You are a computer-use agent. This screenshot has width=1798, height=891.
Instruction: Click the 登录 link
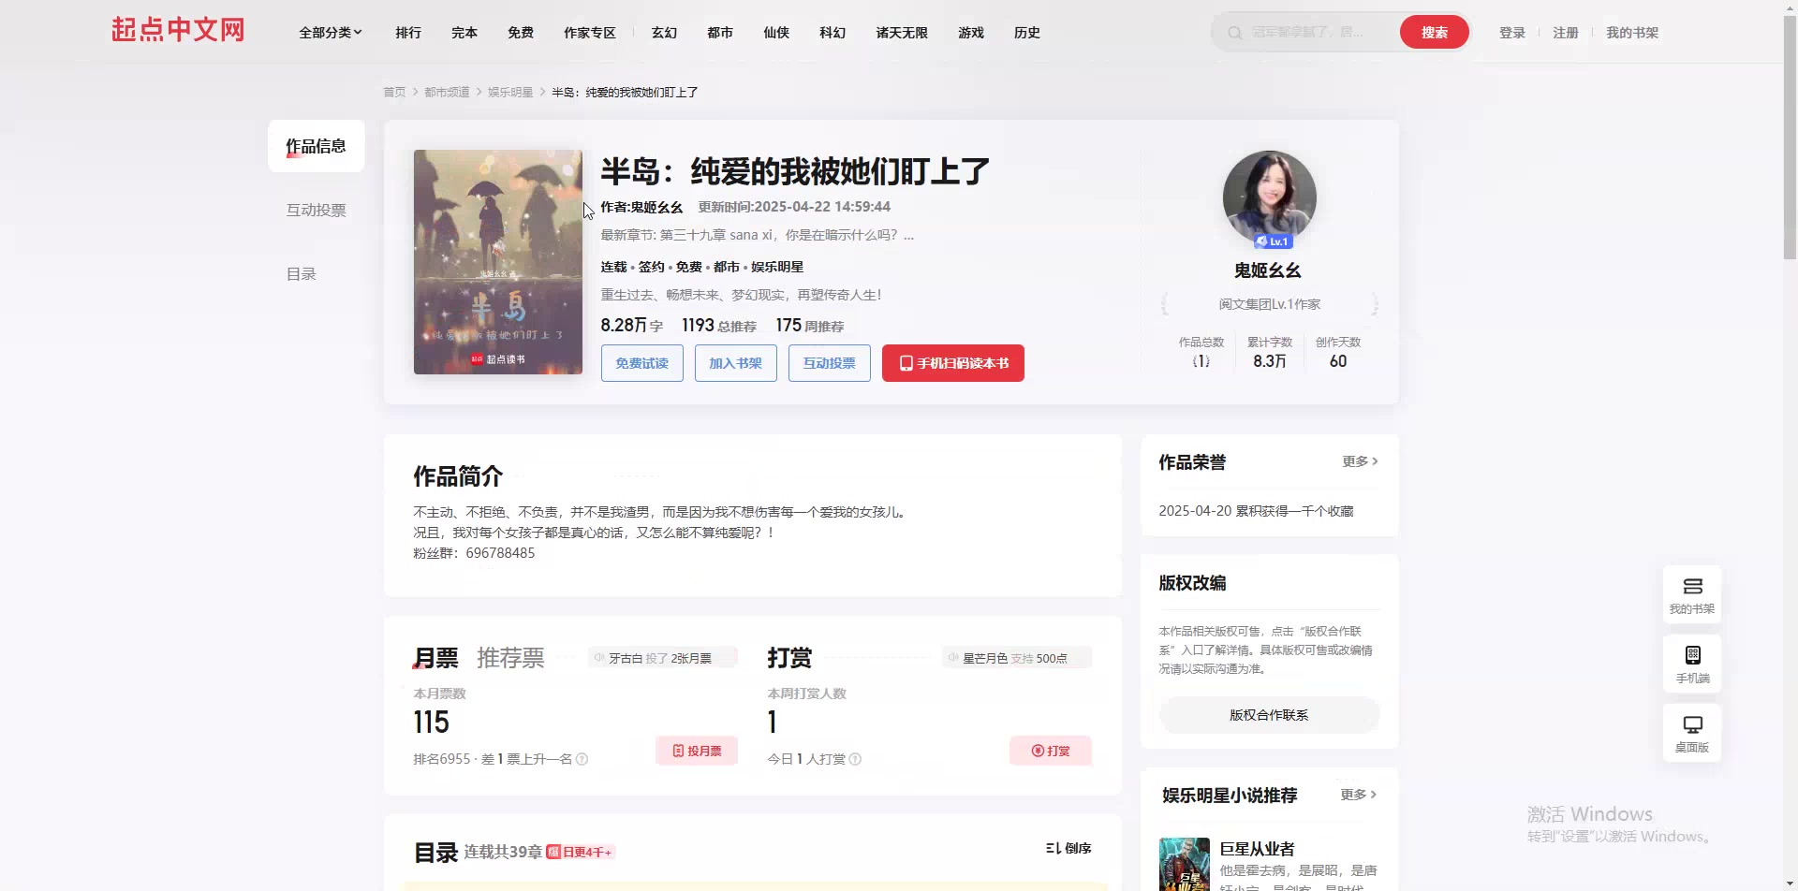click(x=1512, y=33)
